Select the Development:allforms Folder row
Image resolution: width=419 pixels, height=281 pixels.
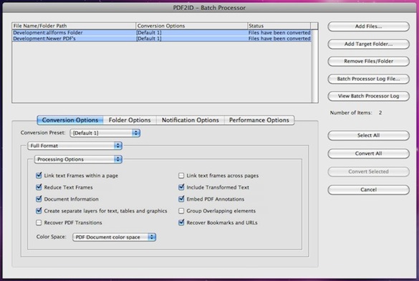pyautogui.click(x=162, y=33)
